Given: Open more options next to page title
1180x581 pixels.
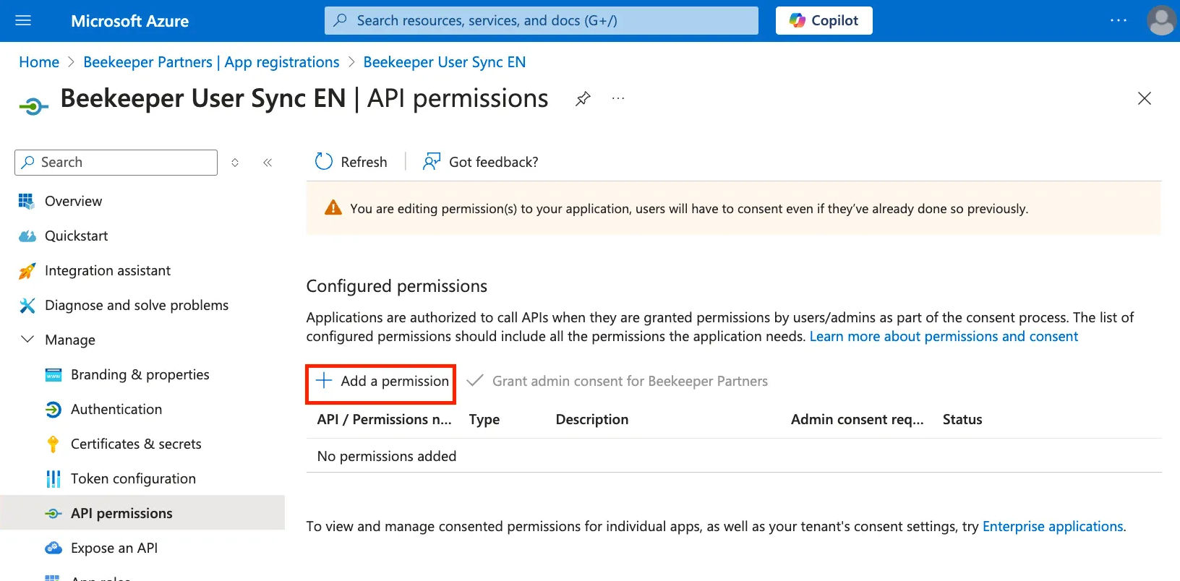Looking at the screenshot, I should click(618, 98).
